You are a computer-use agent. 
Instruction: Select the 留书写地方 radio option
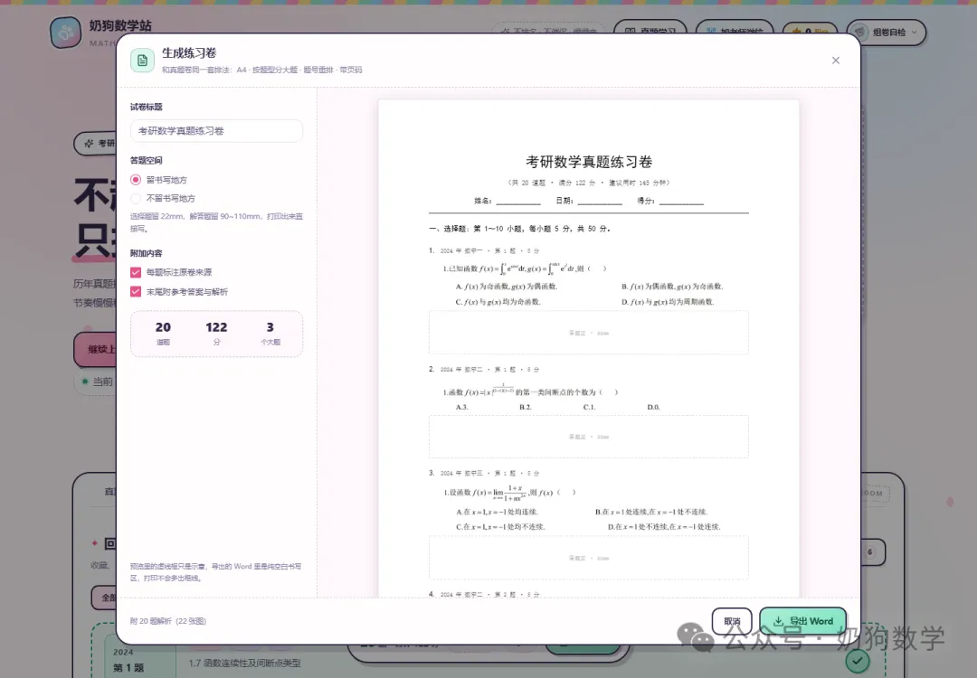pyautogui.click(x=136, y=180)
